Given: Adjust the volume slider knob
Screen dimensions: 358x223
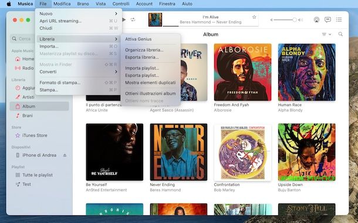Looking at the screenshot, I should [x=295, y=20].
